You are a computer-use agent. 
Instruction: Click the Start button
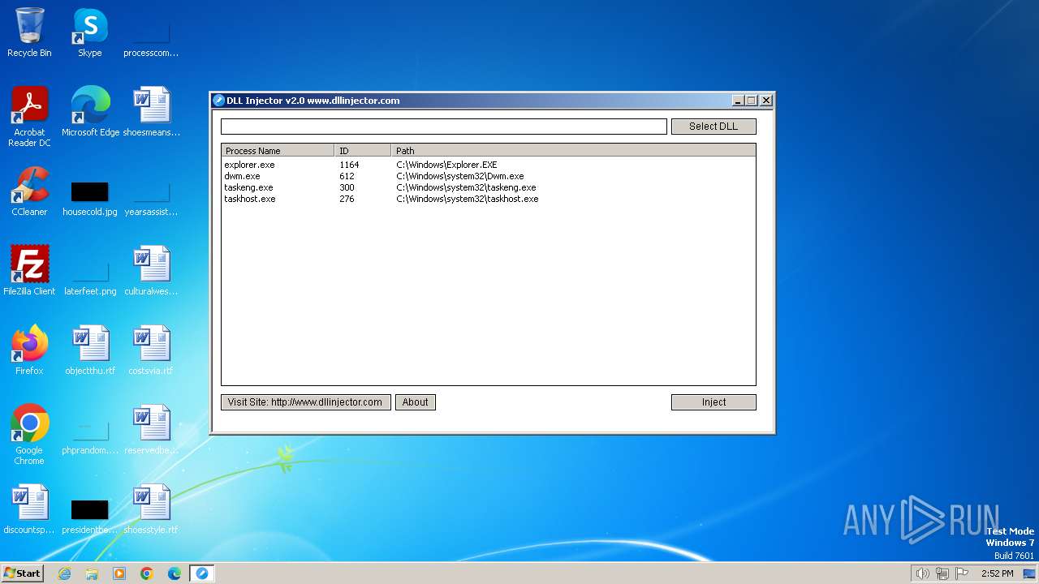pos(22,573)
